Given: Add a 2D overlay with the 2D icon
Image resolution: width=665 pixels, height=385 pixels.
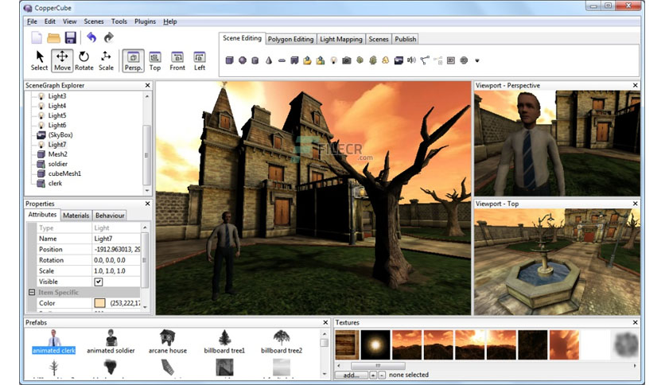Looking at the screenshot, I should pyautogui.click(x=451, y=60).
